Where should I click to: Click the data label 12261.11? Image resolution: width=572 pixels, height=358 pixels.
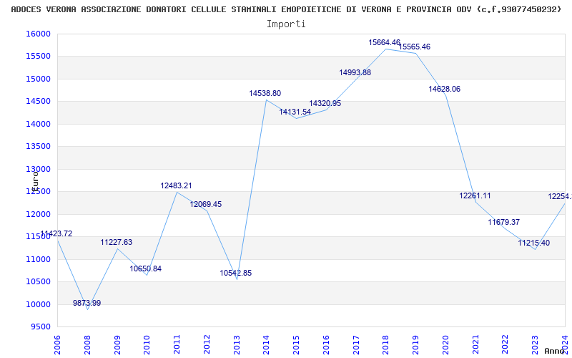(x=475, y=195)
